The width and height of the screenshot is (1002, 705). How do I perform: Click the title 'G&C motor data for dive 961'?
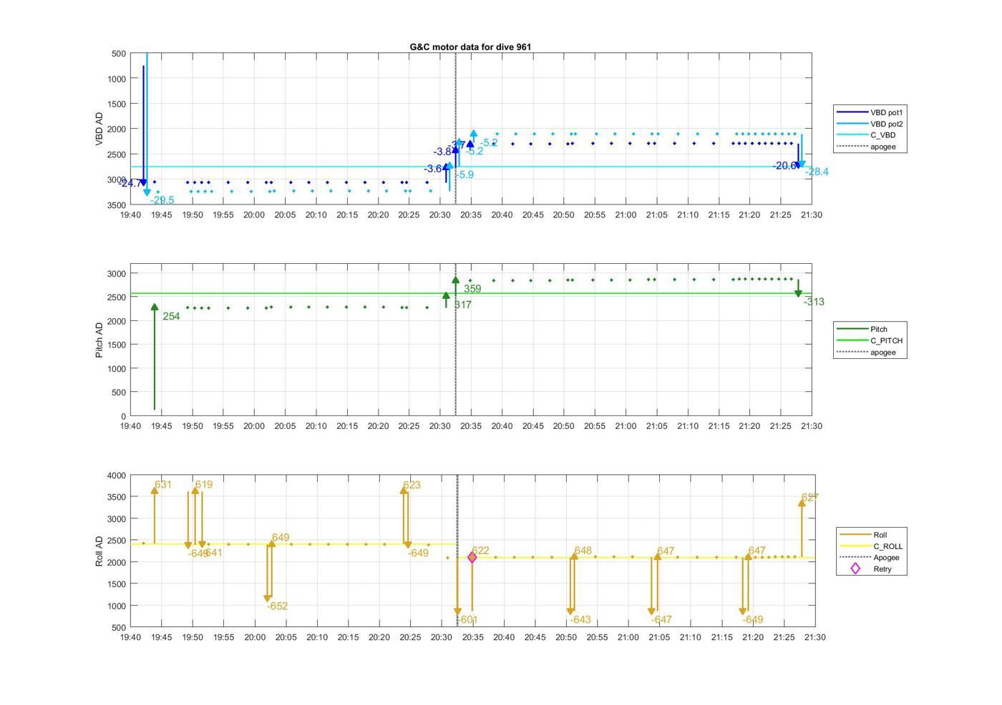[x=470, y=46]
